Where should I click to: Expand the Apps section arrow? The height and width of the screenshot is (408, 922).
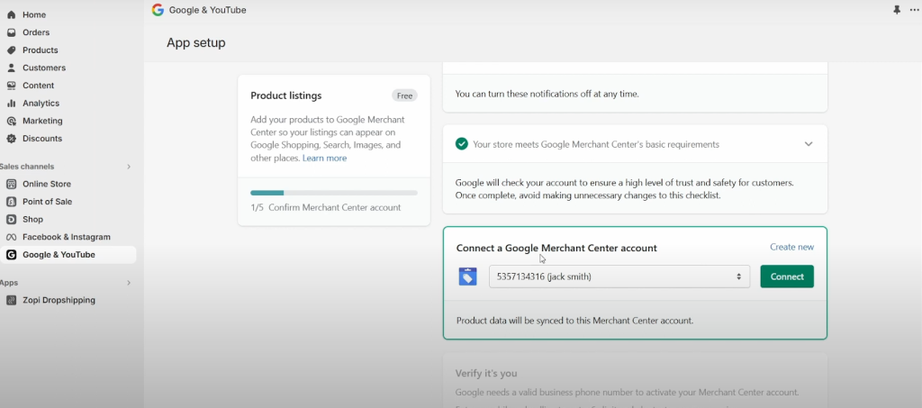click(129, 283)
